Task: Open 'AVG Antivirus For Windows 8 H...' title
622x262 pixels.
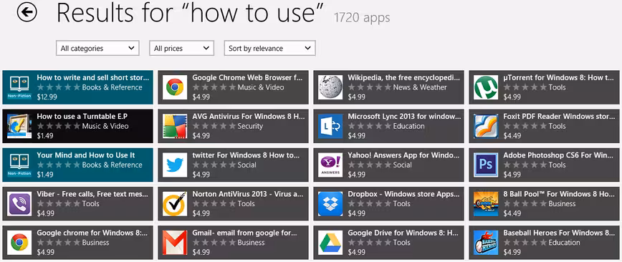Action: (249, 117)
